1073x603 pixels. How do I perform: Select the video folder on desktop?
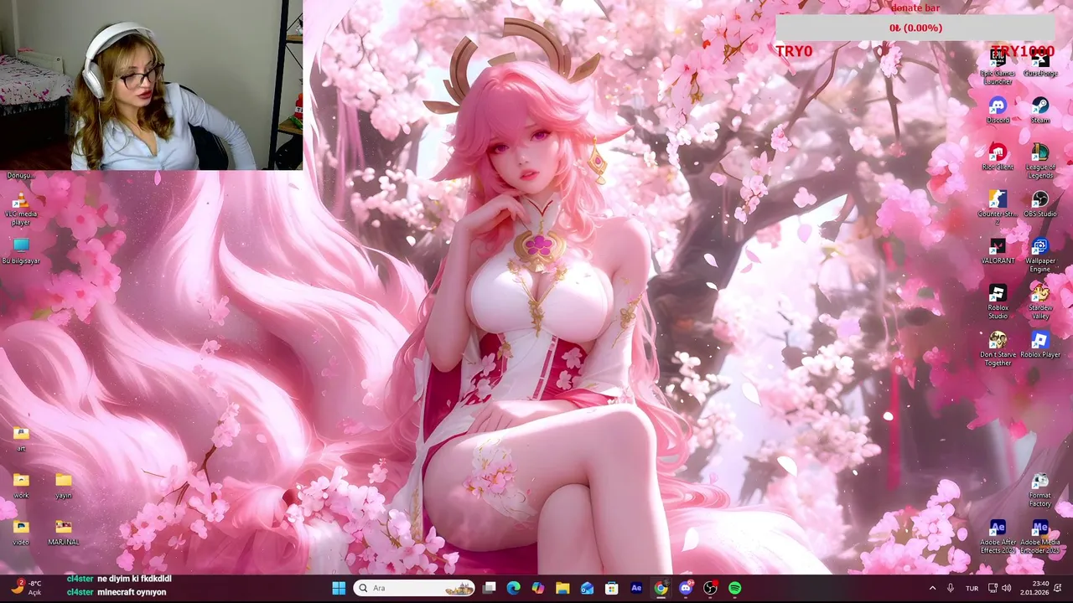21,533
